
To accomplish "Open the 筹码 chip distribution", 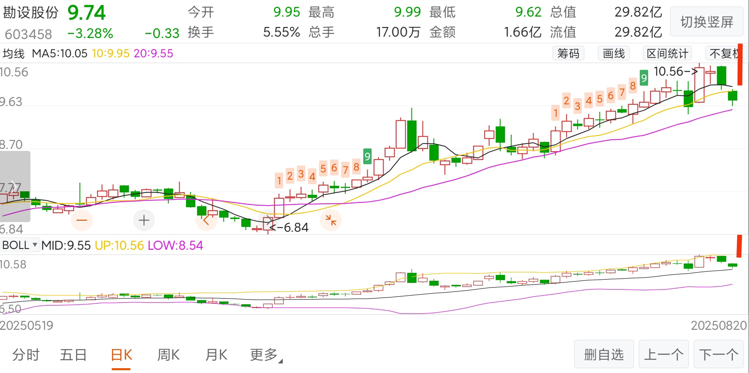I will click(568, 54).
